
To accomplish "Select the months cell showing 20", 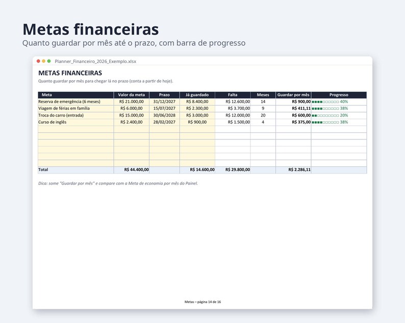I will pos(263,115).
